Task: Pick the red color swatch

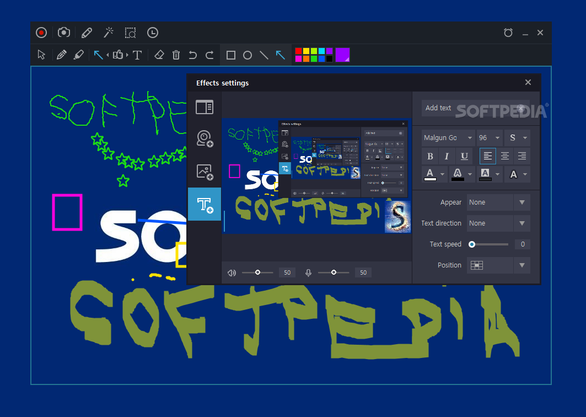Action: (299, 51)
